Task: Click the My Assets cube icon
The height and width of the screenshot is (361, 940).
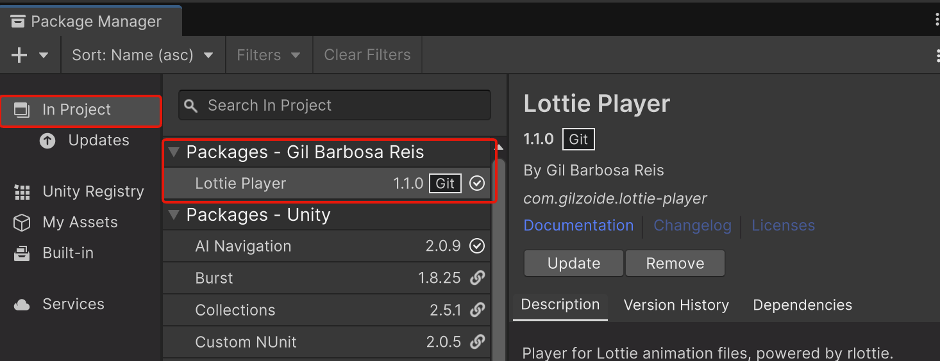Action: pyautogui.click(x=22, y=223)
